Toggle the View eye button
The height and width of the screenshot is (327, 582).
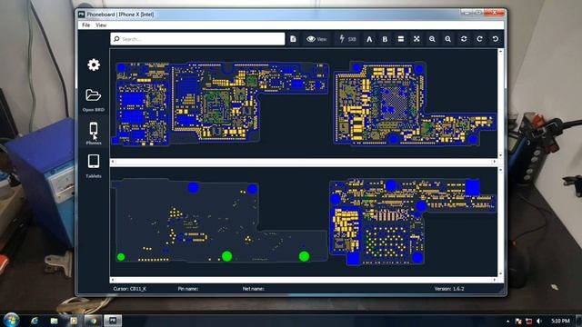[x=316, y=39]
